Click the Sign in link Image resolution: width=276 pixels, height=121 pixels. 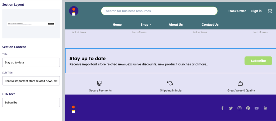[256, 11]
